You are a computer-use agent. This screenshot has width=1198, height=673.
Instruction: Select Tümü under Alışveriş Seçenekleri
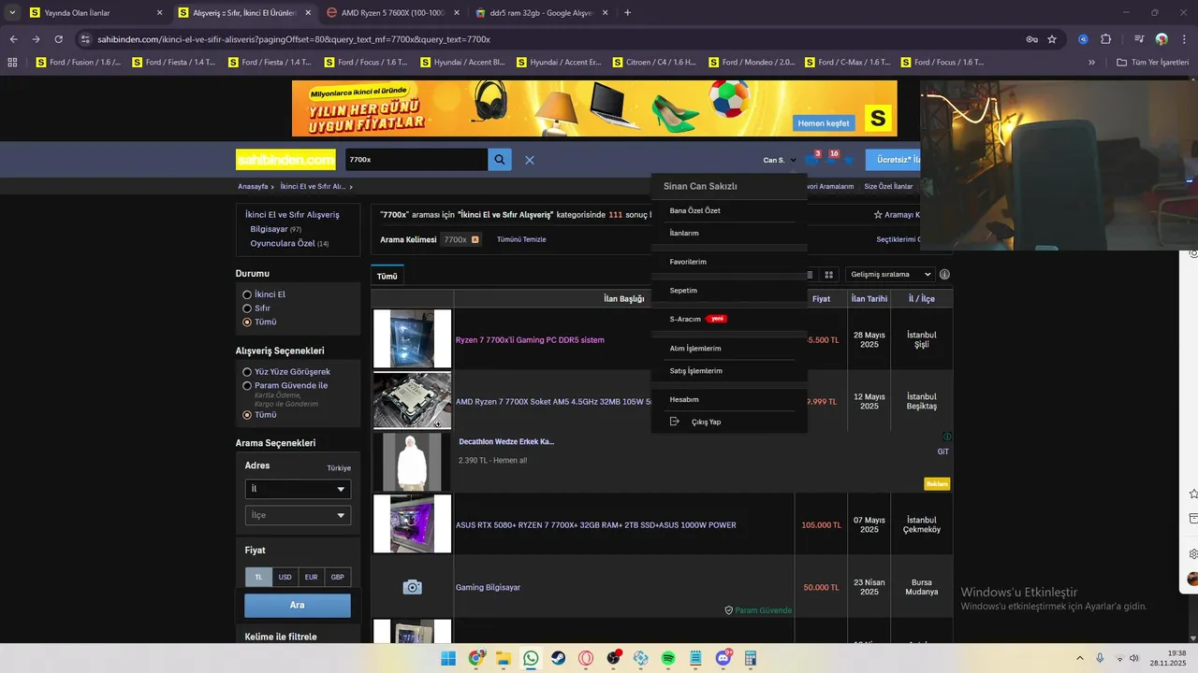point(247,415)
